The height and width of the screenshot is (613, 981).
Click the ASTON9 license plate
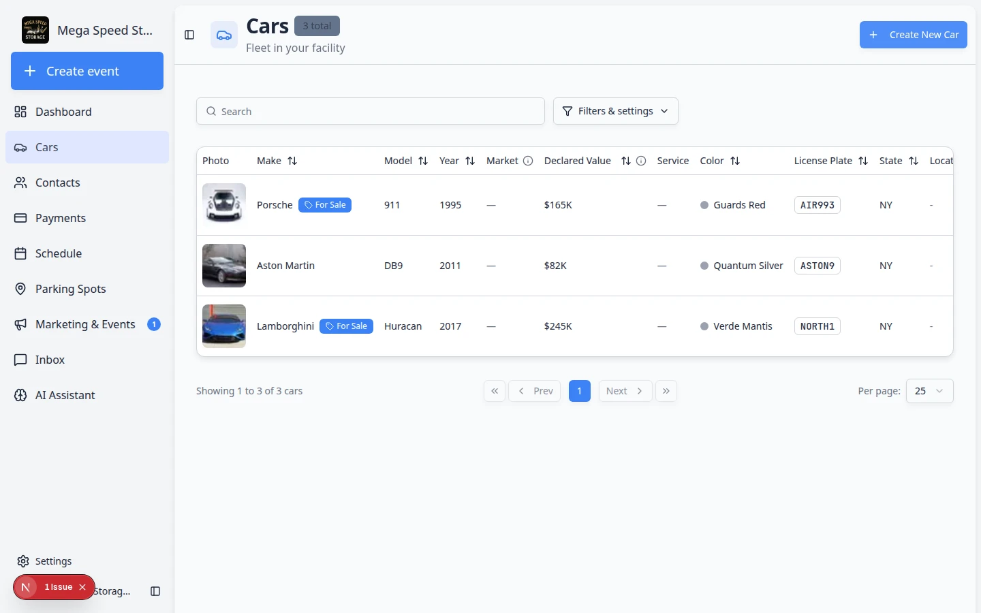click(x=817, y=266)
